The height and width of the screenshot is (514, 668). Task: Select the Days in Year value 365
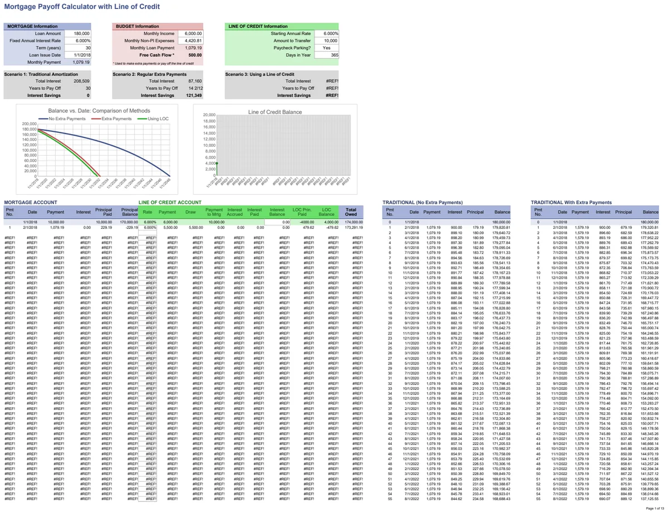click(326, 55)
